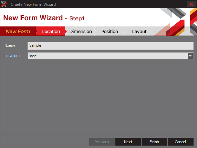The width and height of the screenshot is (197, 148).
Task: Click the Name: label
Action: [10, 46]
